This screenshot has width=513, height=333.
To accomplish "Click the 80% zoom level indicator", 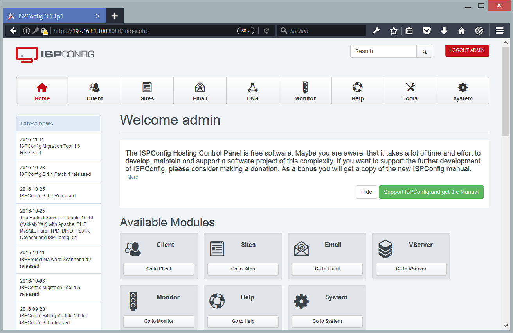I will click(246, 31).
